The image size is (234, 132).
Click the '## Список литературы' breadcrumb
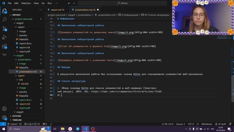point(155,15)
